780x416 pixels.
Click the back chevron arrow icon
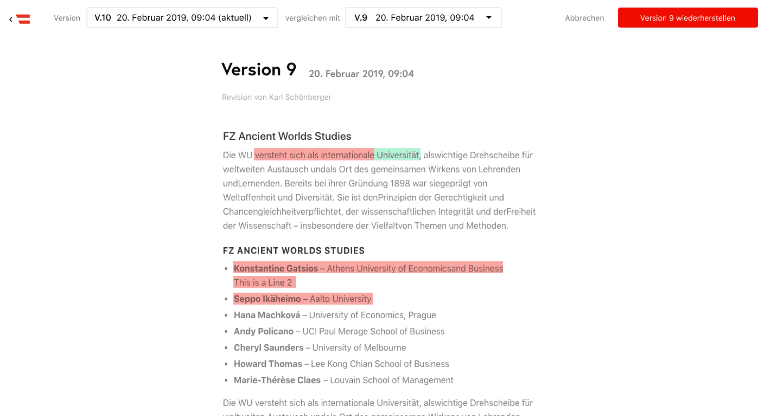10,19
